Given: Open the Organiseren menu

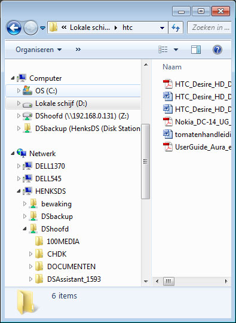Looking at the screenshot, I should [38, 50].
